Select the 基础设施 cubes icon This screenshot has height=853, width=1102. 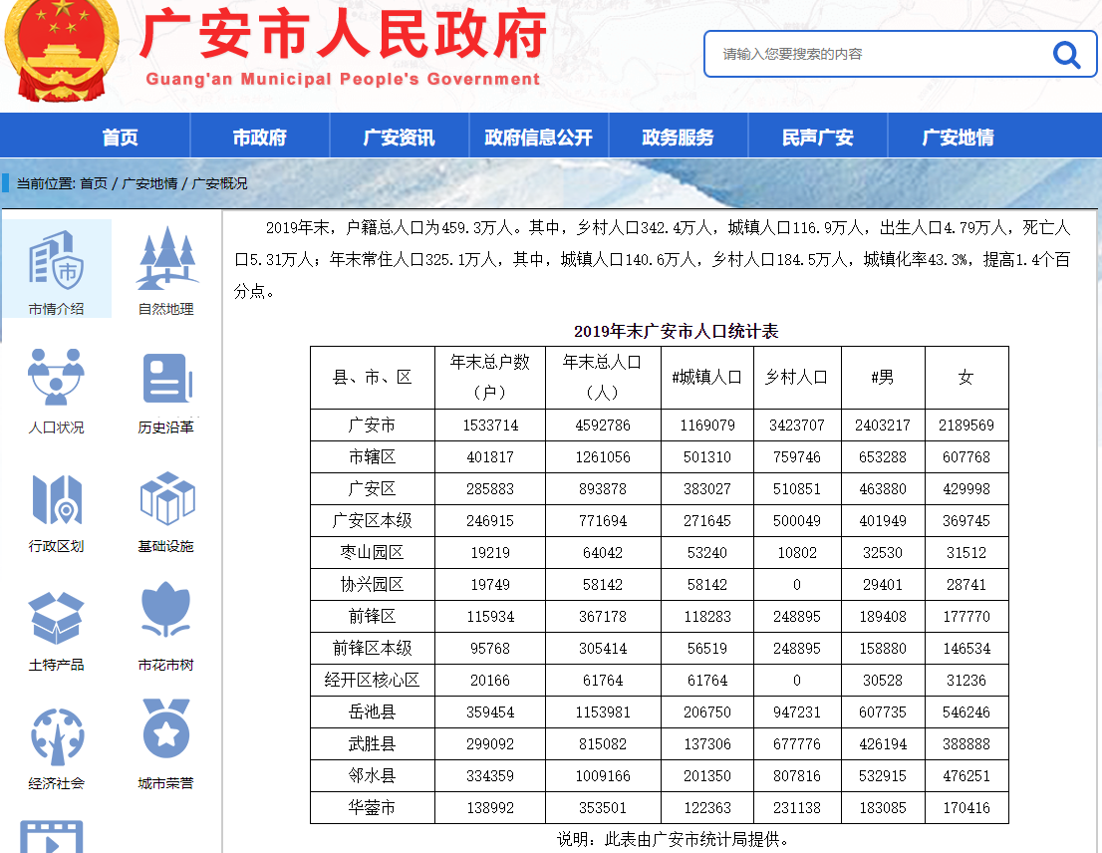(x=165, y=498)
